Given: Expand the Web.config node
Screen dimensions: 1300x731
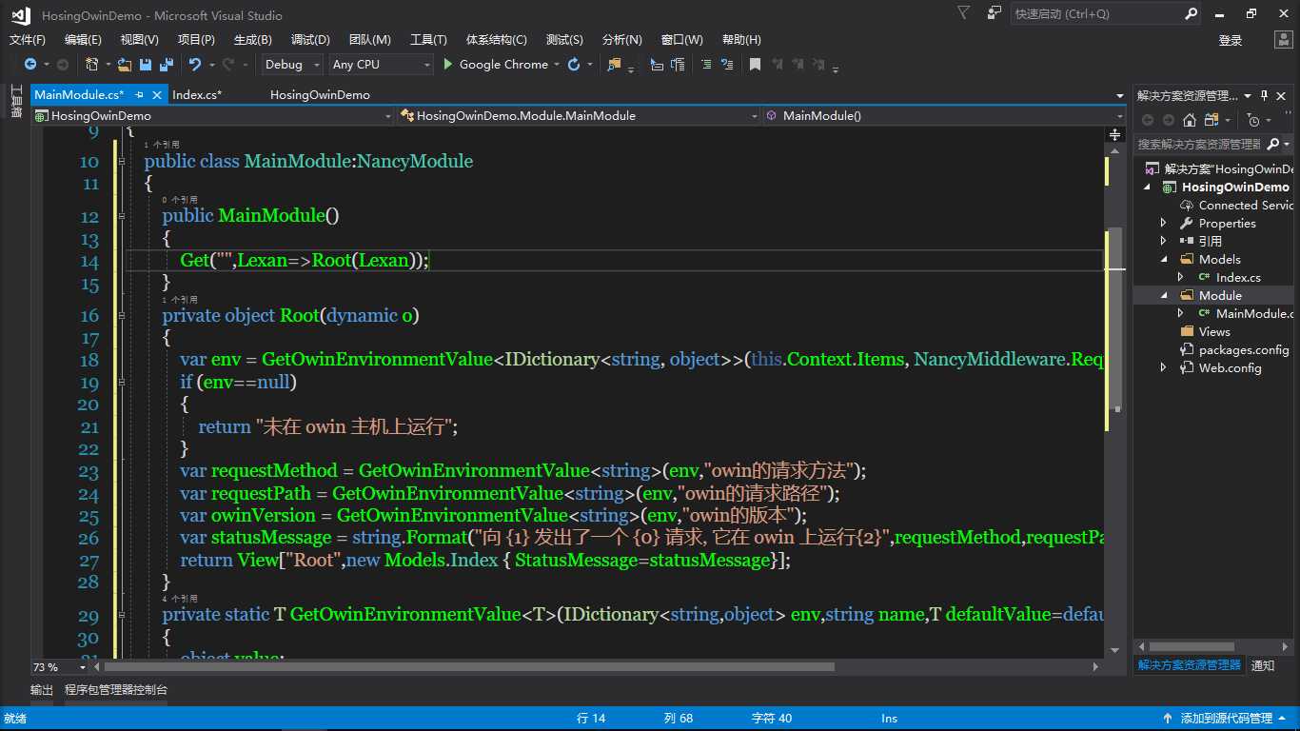Looking at the screenshot, I should pos(1164,367).
